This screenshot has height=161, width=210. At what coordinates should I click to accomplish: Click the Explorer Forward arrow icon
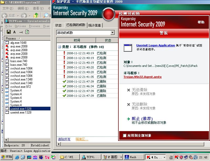click(x=24, y=15)
